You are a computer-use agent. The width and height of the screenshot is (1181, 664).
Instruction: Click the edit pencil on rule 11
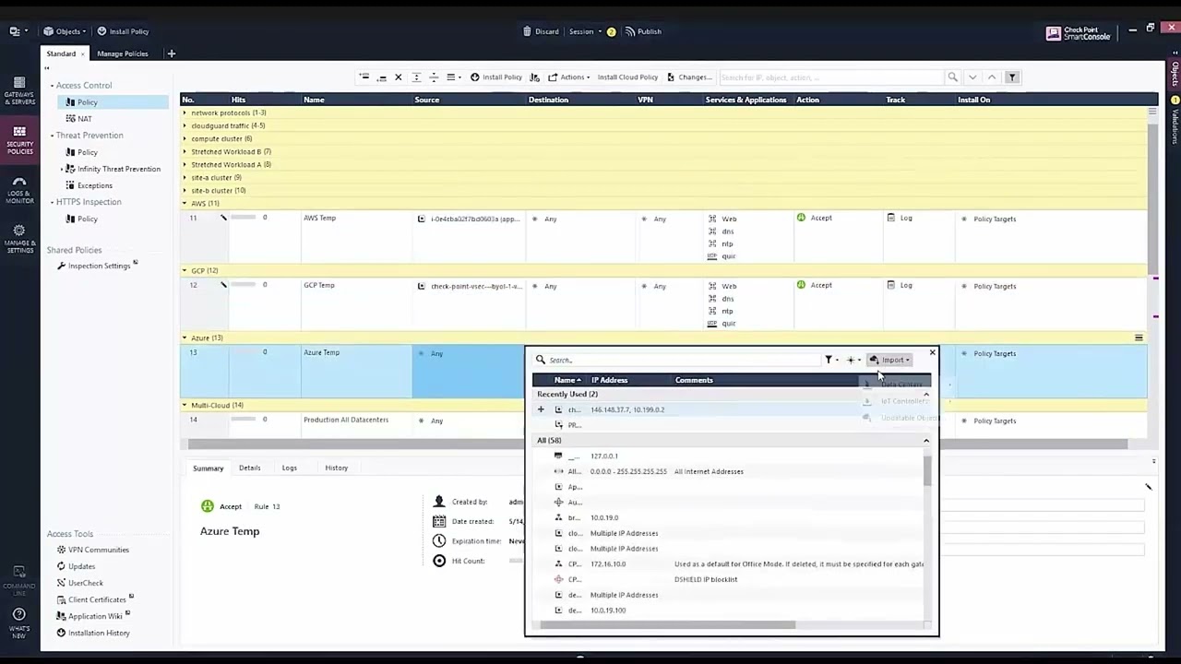pyautogui.click(x=222, y=218)
